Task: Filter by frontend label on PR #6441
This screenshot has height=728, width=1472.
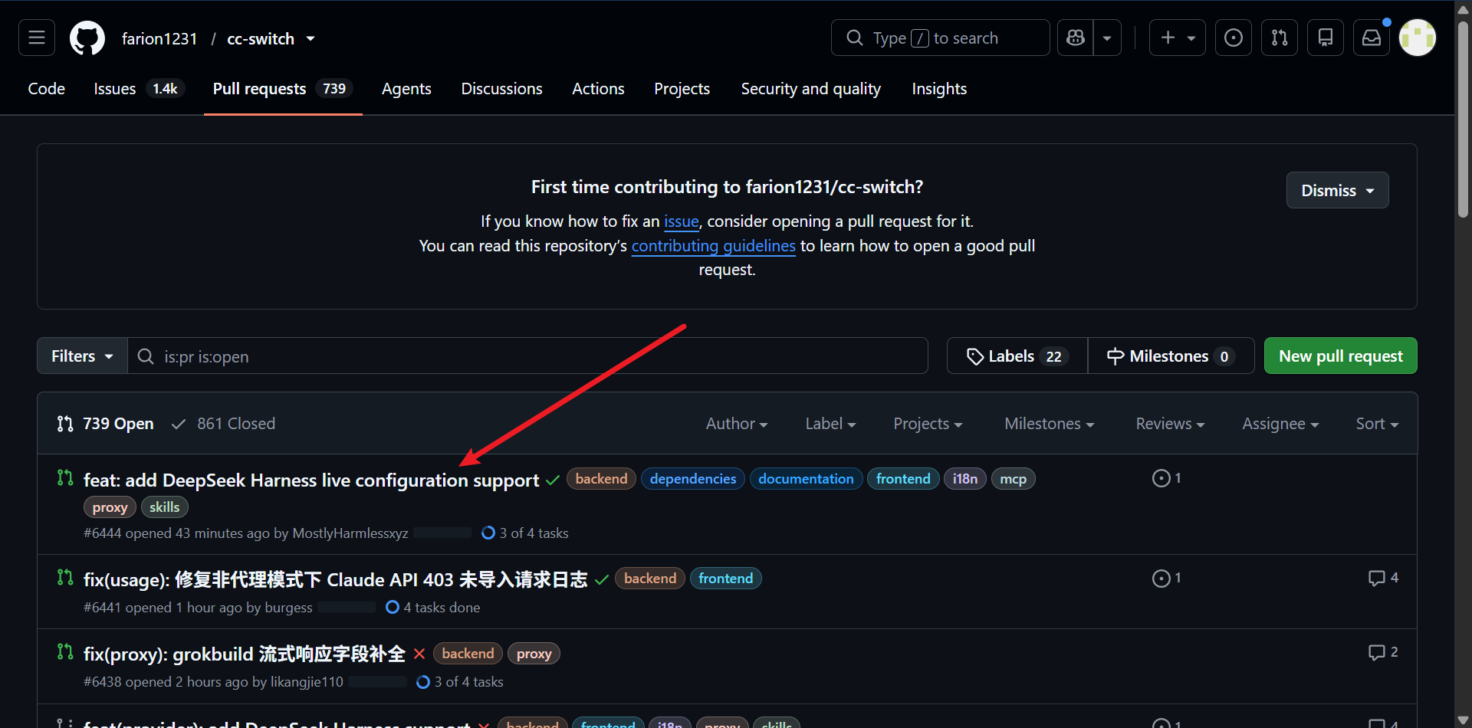Action: pyautogui.click(x=725, y=579)
